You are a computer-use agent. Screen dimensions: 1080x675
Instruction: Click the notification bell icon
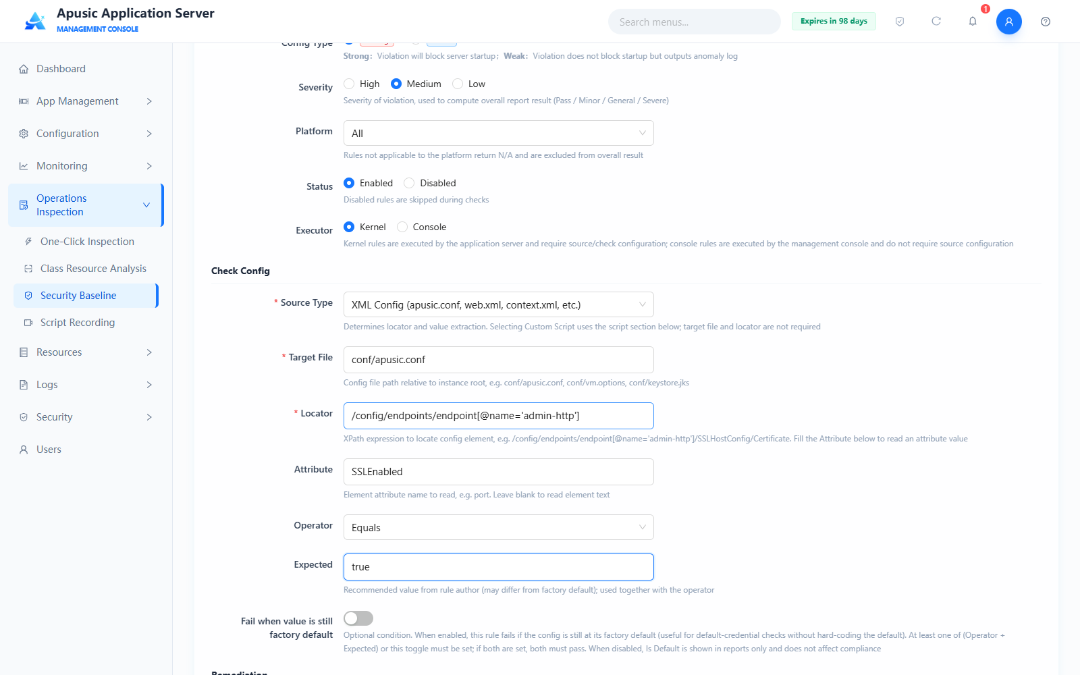pyautogui.click(x=973, y=22)
